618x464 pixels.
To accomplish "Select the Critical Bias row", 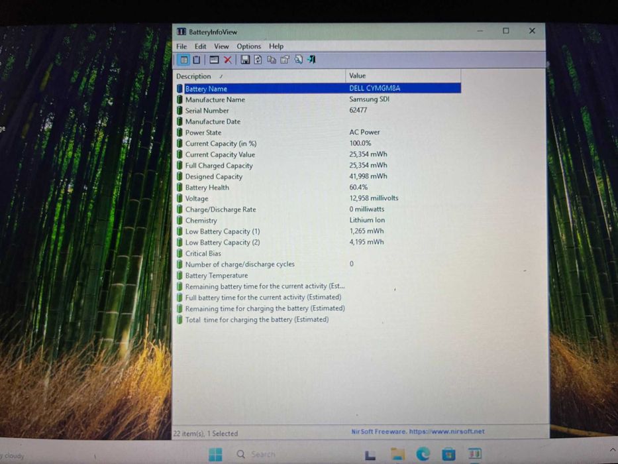I will [318, 253].
